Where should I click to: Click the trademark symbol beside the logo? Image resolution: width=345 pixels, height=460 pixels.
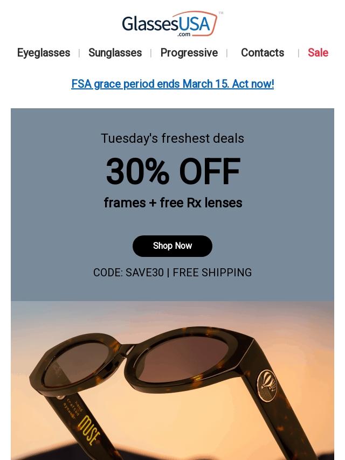coord(220,13)
